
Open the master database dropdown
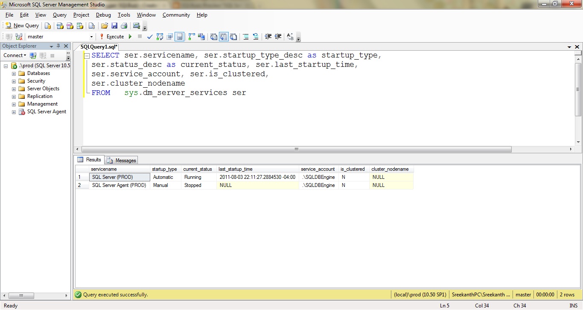coord(91,37)
